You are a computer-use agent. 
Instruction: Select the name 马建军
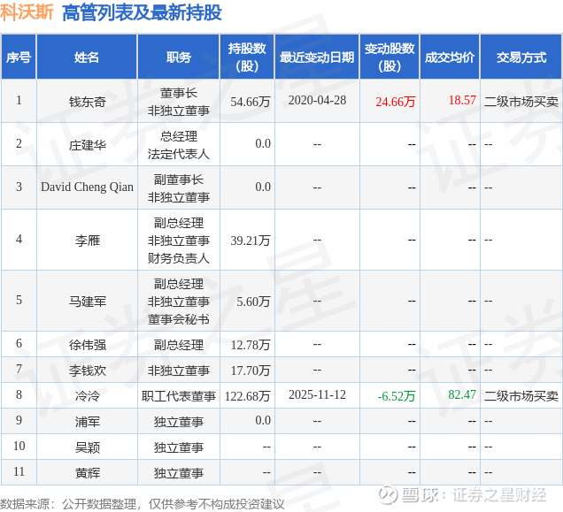88,301
